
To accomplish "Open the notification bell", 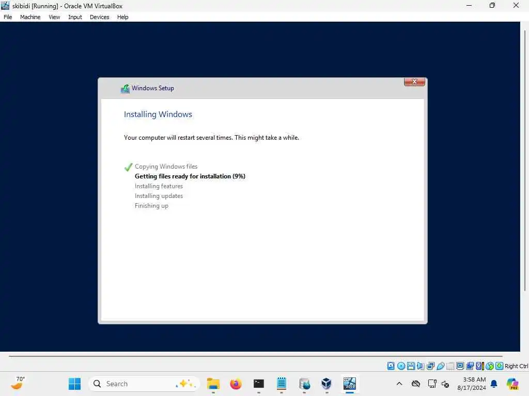I will coord(494,384).
